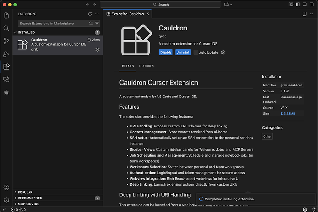Open the Search view in the activity bar
This screenshot has height=212, width=318.
(6, 28)
